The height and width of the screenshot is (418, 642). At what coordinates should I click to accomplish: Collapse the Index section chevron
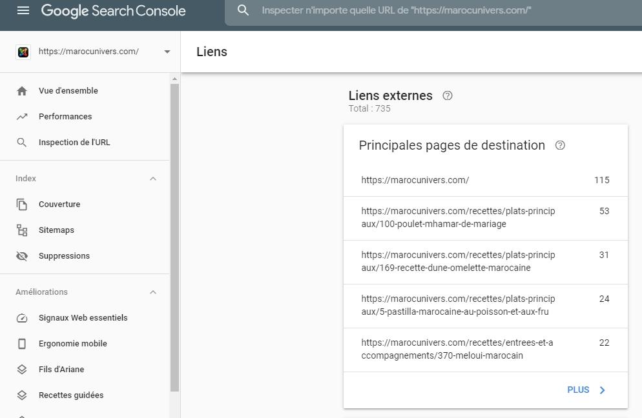[153, 178]
